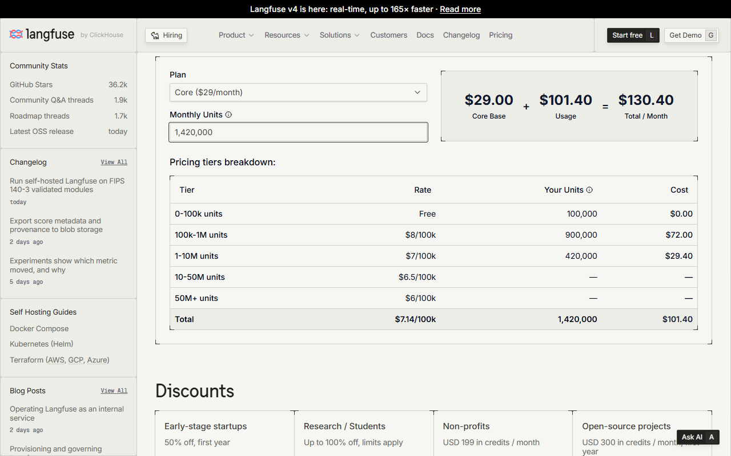
Task: Click the Start free button
Action: (x=633, y=35)
